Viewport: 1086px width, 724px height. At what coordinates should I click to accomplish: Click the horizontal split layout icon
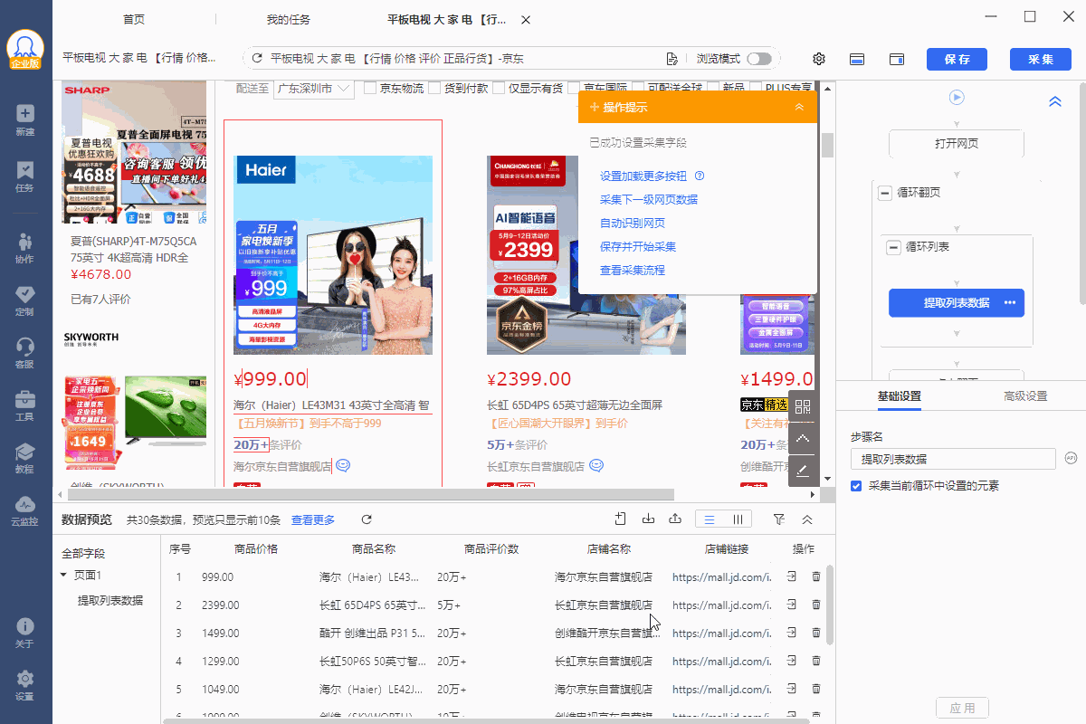tap(857, 59)
